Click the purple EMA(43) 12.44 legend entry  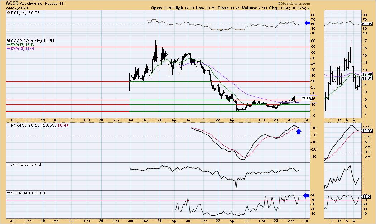20,48
